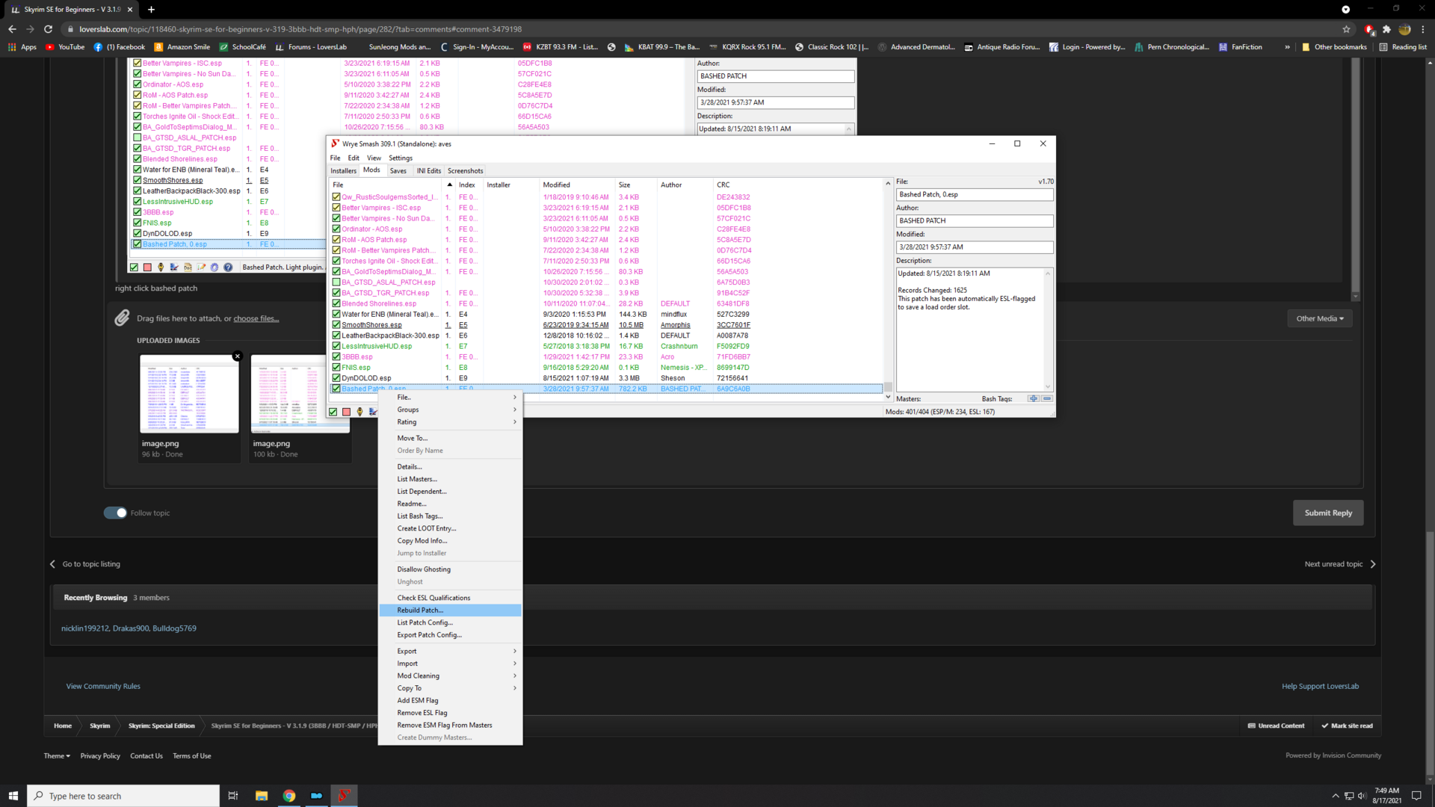
Task: Expand the Rating submenu
Action: tap(450, 422)
